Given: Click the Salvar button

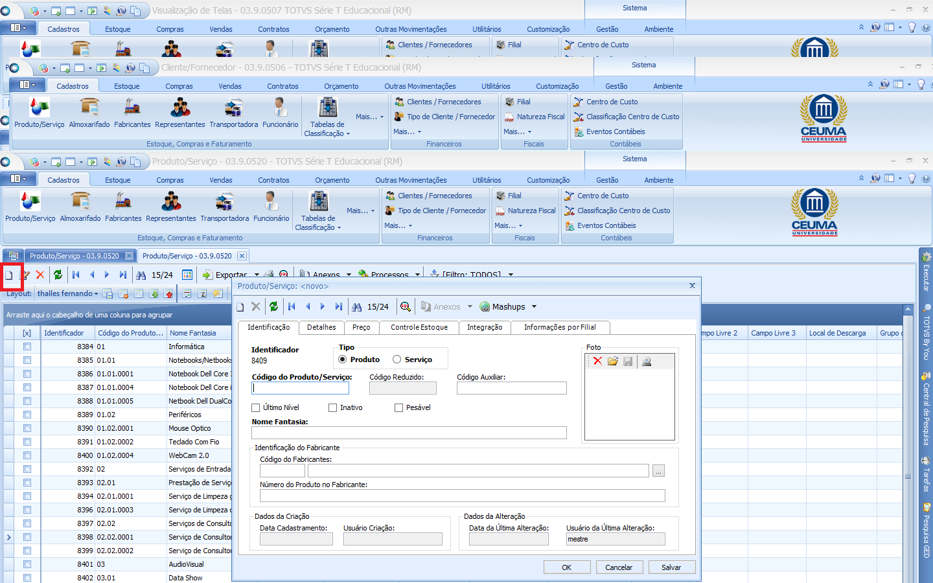Looking at the screenshot, I should pos(671,567).
